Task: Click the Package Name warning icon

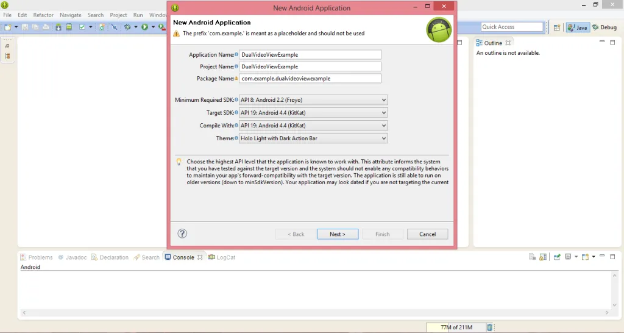Action: (236, 79)
